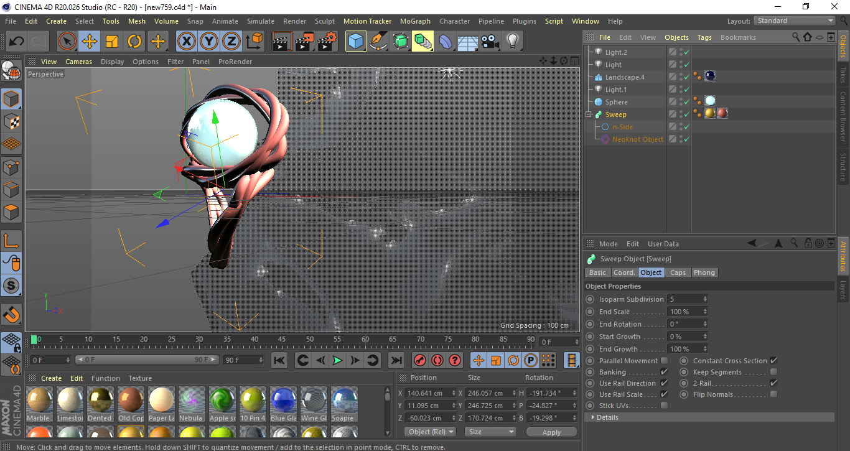Toggle 2-Rail checkbox
The width and height of the screenshot is (850, 451).
(x=773, y=383)
